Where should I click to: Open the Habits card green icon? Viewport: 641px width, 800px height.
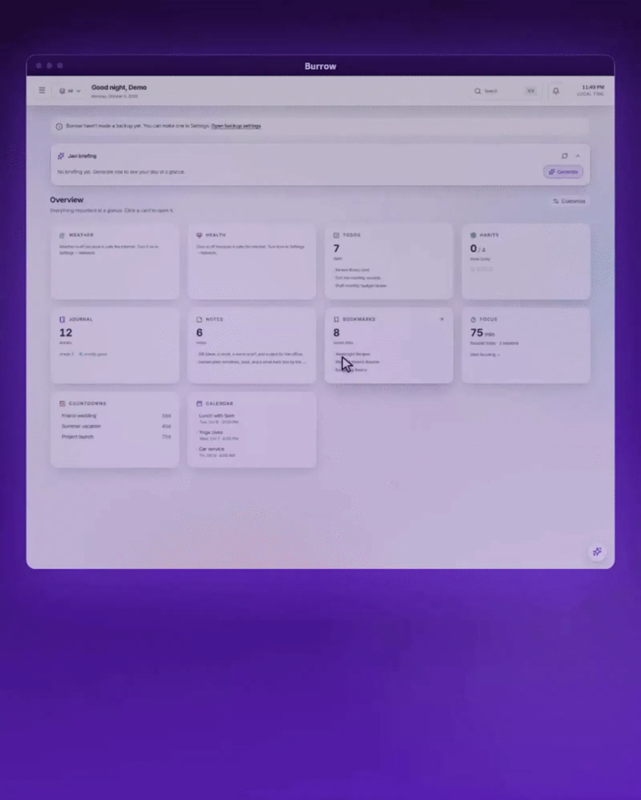pos(473,235)
